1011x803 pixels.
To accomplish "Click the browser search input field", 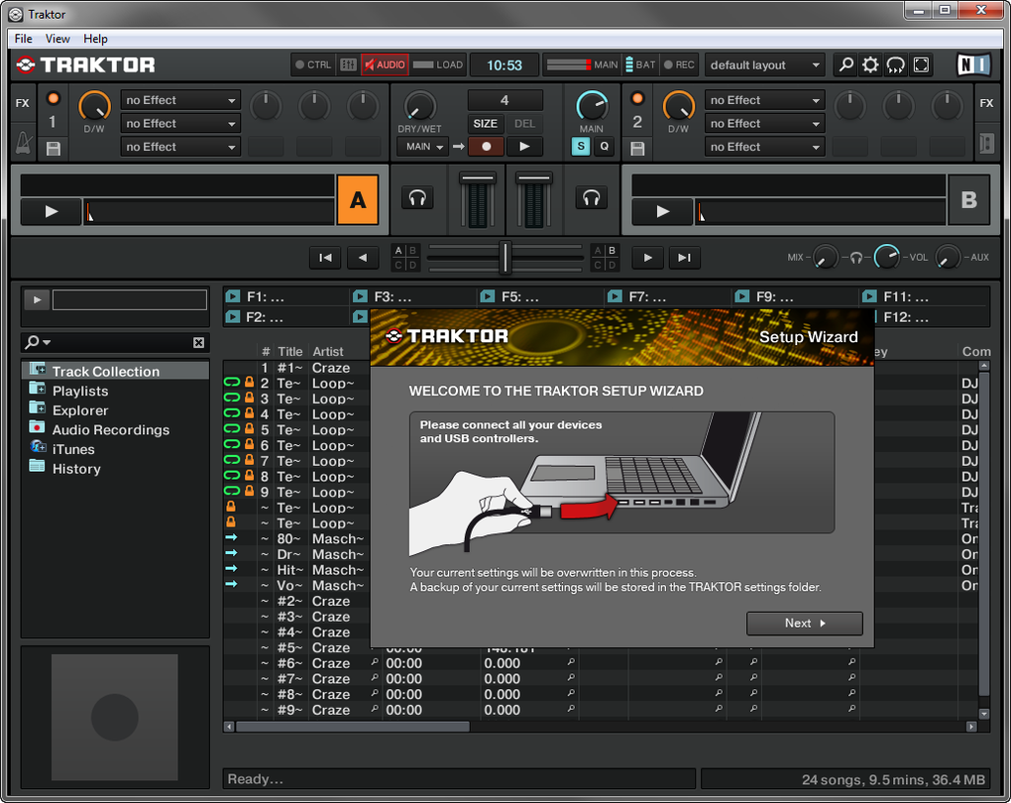I will coord(118,342).
